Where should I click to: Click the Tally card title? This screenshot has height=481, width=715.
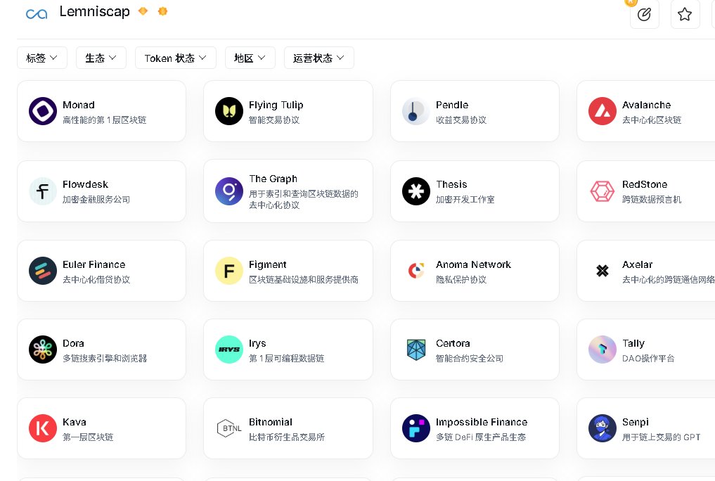point(633,343)
